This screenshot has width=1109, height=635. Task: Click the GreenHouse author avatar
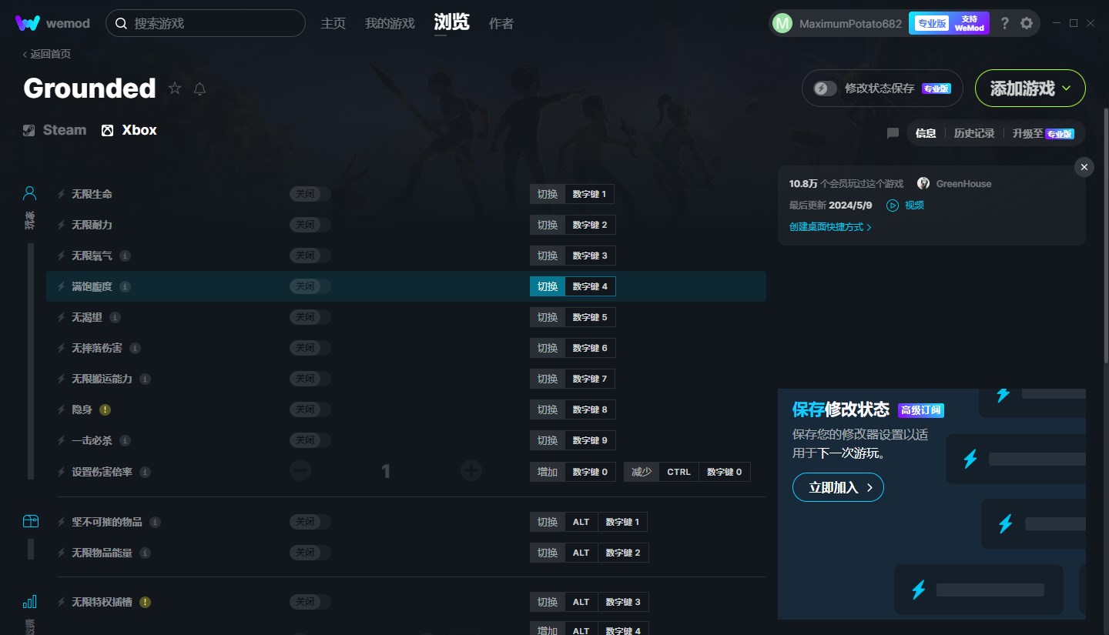pos(923,183)
